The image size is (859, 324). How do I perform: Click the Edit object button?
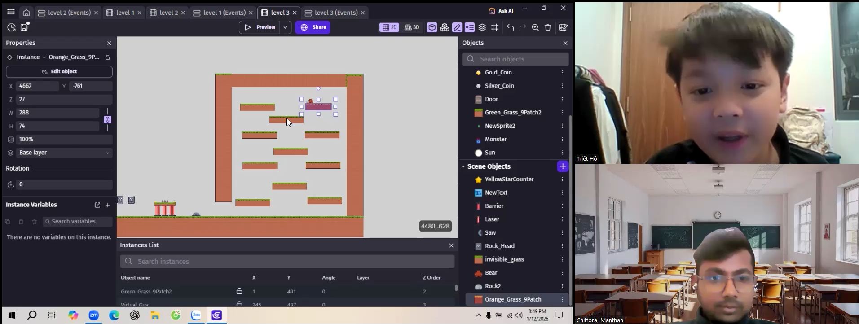click(59, 72)
